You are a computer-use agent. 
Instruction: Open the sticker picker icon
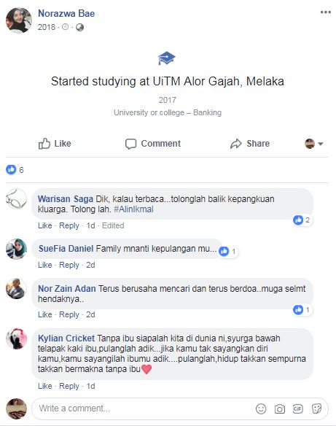point(316,408)
